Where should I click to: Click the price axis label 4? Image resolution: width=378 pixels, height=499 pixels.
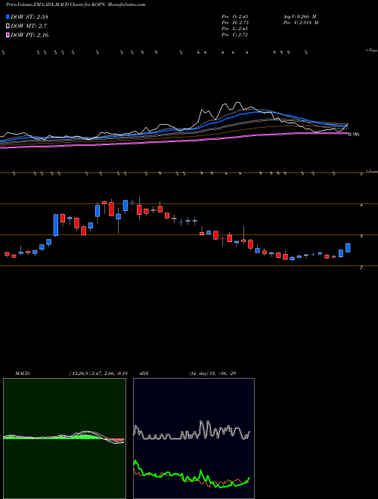tap(361, 206)
